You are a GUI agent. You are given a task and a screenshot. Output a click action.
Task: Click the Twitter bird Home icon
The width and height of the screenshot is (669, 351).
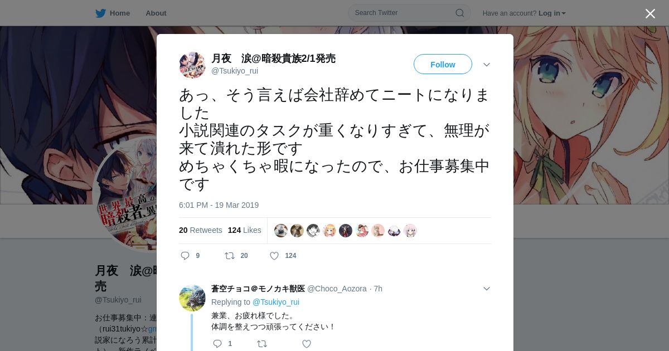point(100,13)
